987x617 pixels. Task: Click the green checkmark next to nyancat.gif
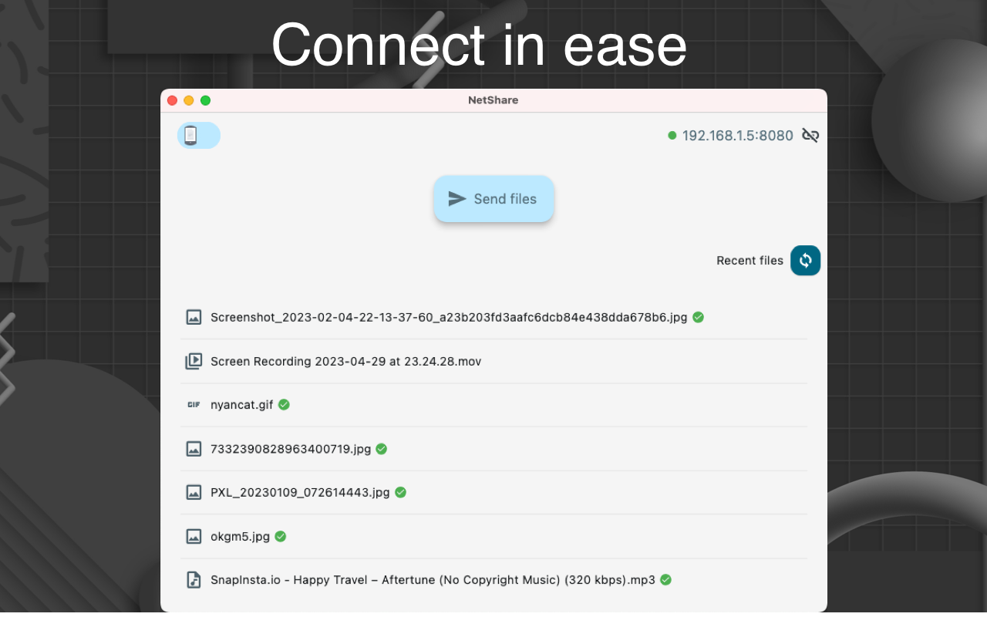tap(285, 404)
